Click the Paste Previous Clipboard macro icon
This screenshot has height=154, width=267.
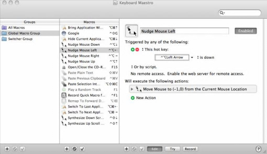click(x=64, y=78)
